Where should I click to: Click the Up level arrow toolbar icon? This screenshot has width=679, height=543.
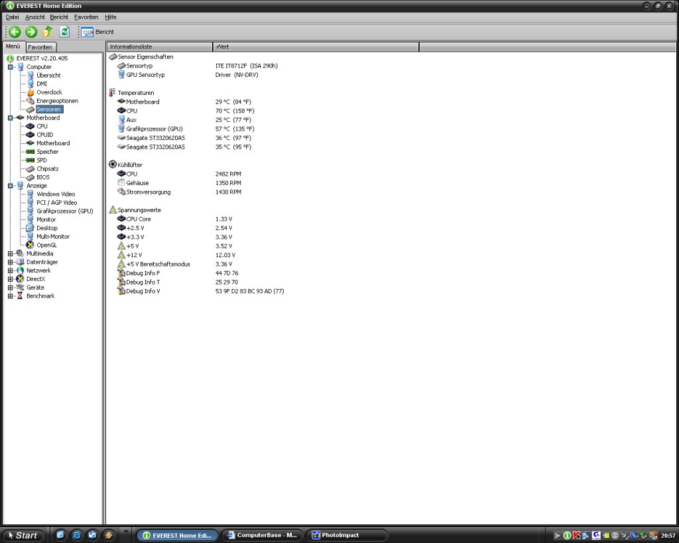click(x=48, y=32)
